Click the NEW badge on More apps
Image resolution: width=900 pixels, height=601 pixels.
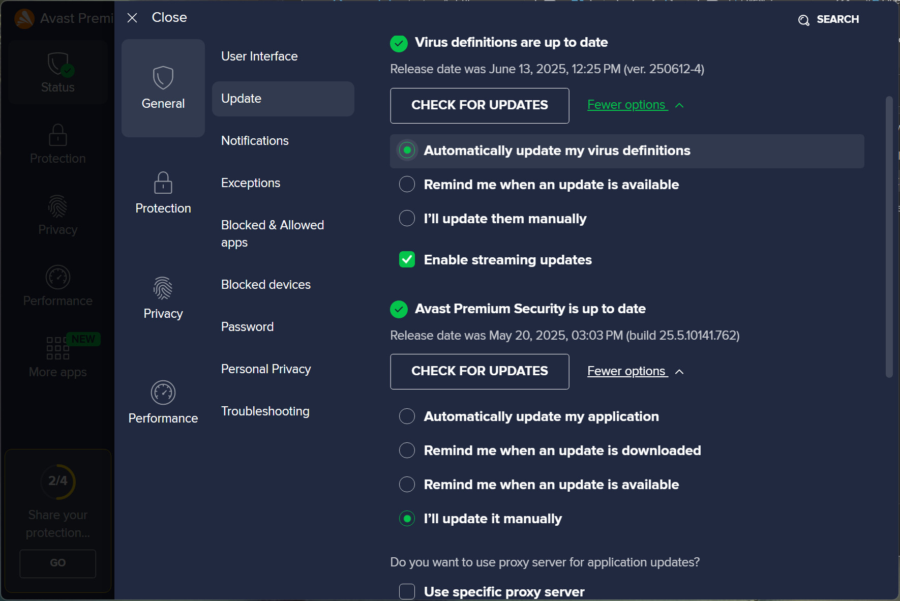pos(83,339)
